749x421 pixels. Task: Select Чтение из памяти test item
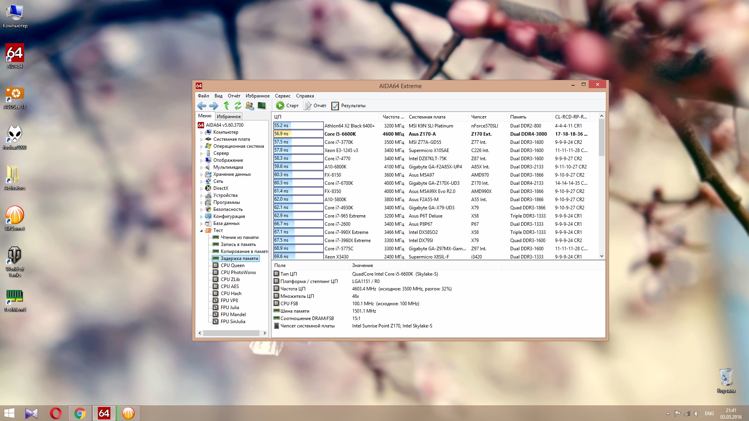pos(240,237)
